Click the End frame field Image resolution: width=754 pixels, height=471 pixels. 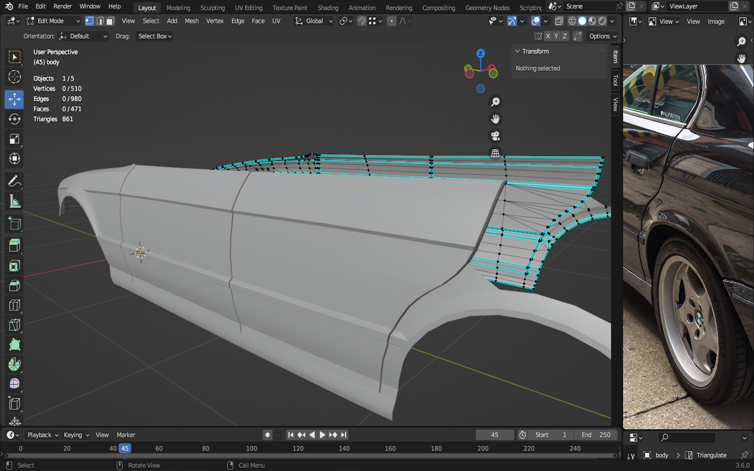coord(596,435)
